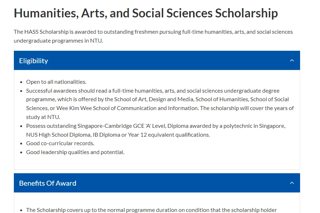This screenshot has height=213, width=320.
Task: Click 'Good leadership qualities and potential' text
Action: click(75, 152)
